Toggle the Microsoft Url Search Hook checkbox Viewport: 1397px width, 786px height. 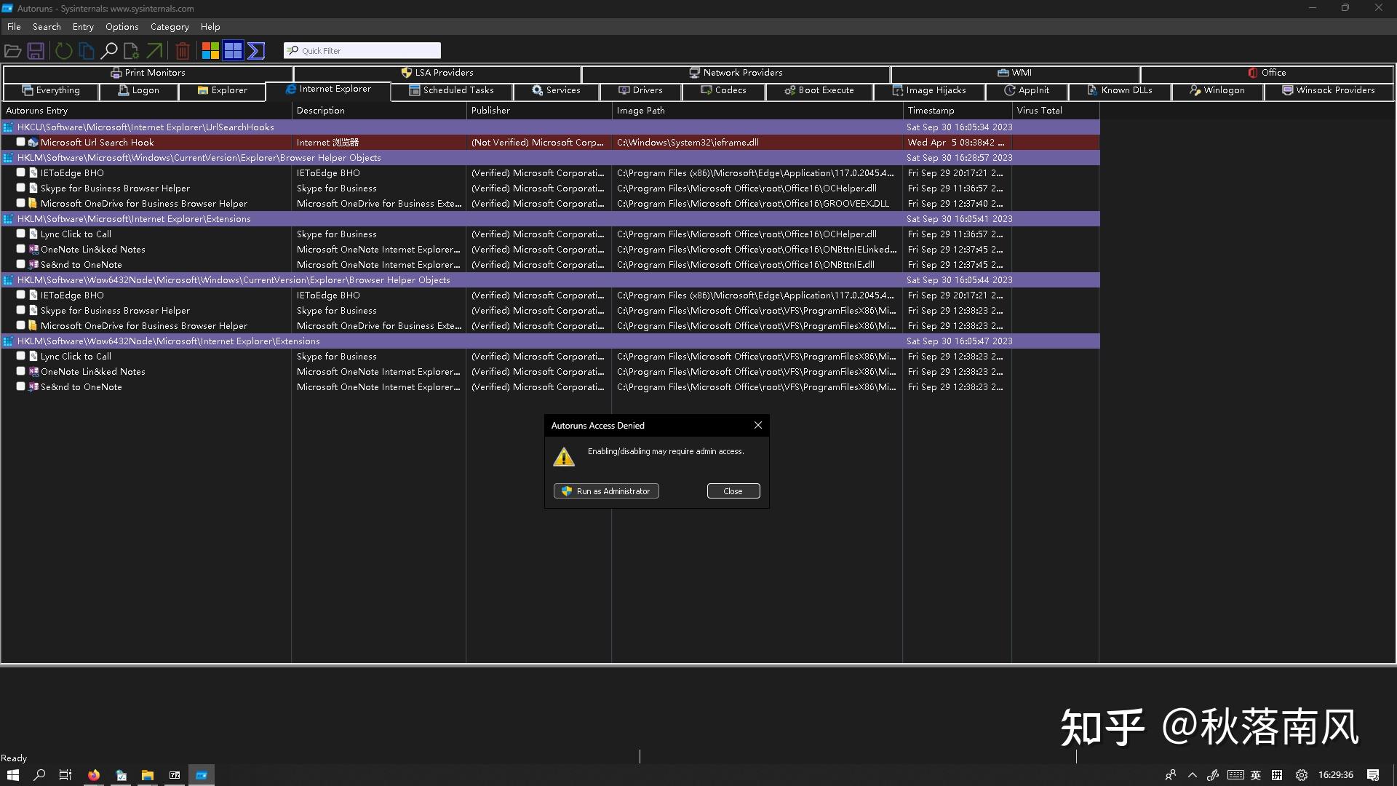pyautogui.click(x=21, y=142)
